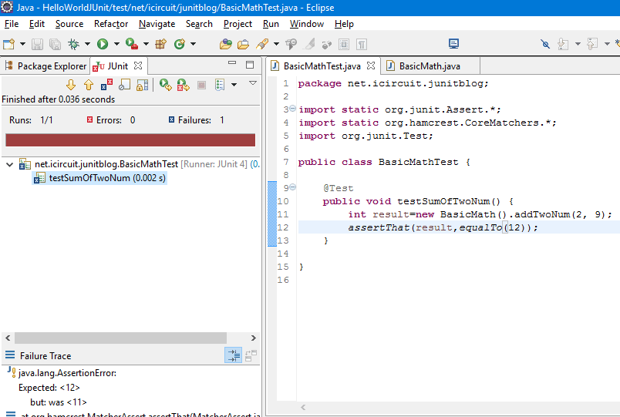Go to Previous Failed Test arrow

(x=89, y=85)
